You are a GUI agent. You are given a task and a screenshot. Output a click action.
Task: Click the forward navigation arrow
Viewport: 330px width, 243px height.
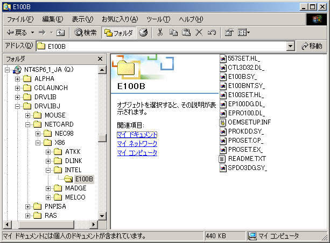click(x=42, y=33)
